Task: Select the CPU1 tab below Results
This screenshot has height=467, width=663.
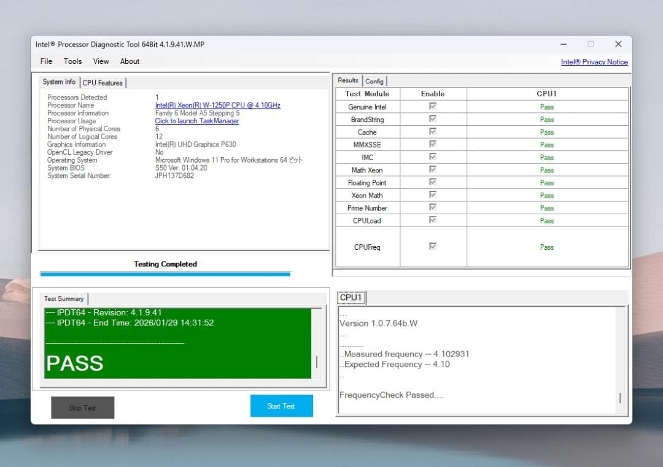Action: pyautogui.click(x=351, y=297)
